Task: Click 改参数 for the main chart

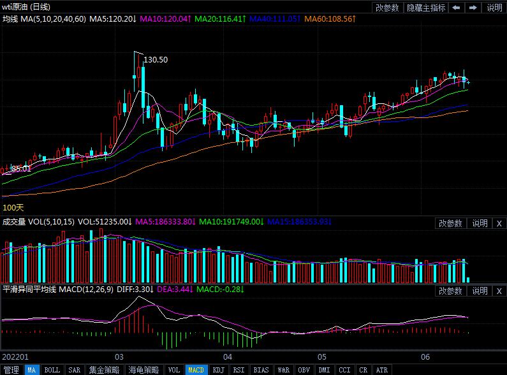Action: pyautogui.click(x=387, y=8)
